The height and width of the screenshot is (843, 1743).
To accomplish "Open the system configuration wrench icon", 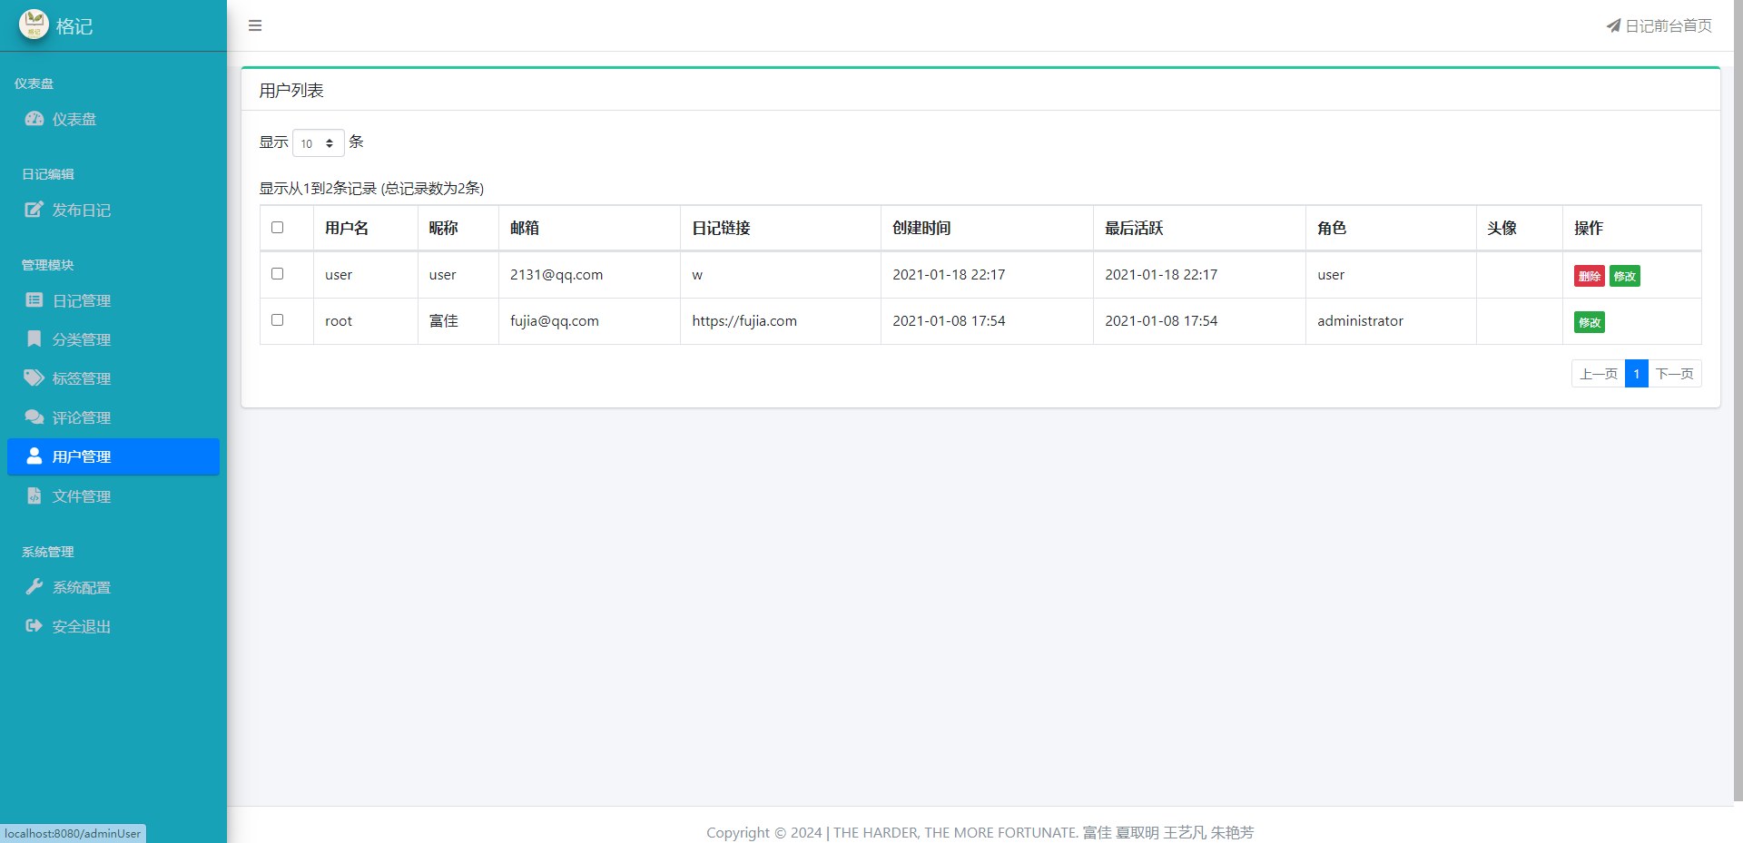I will pyautogui.click(x=34, y=587).
